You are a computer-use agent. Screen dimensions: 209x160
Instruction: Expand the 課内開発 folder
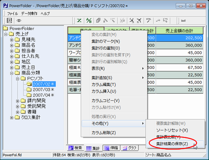click(x=18, y=101)
